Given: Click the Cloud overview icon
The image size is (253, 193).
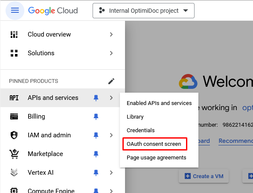Looking at the screenshot, I should pyautogui.click(x=14, y=34).
